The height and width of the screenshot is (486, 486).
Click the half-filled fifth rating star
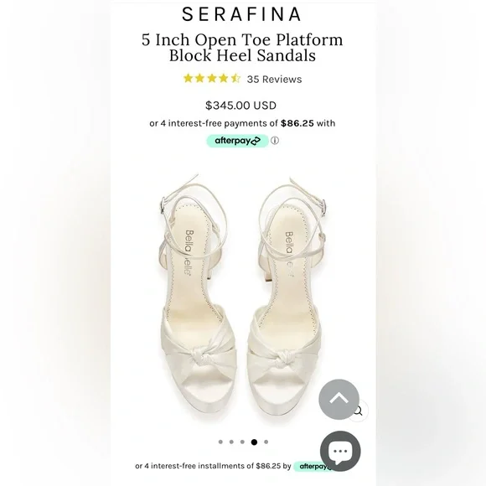pyautogui.click(x=235, y=79)
